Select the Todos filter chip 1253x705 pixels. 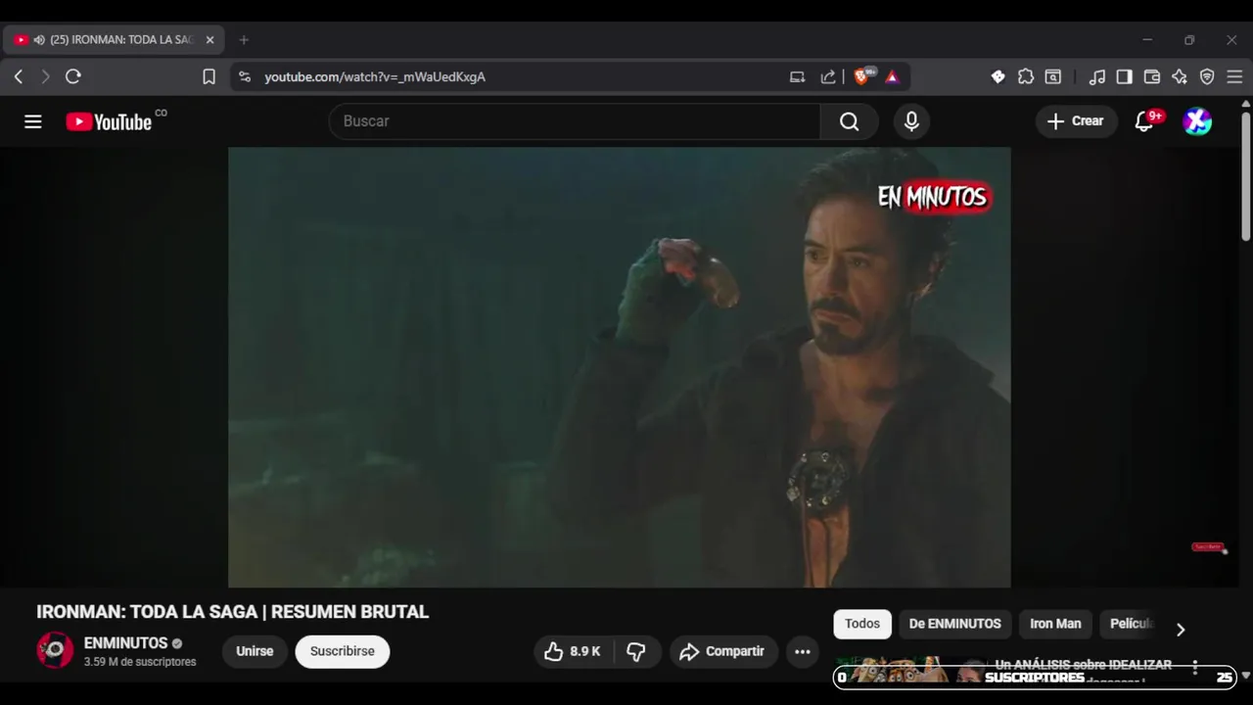[862, 624]
